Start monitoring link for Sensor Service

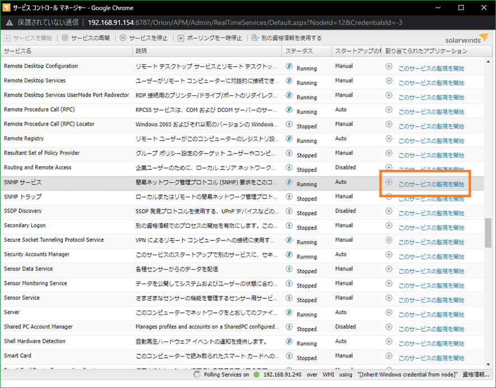pos(431,301)
